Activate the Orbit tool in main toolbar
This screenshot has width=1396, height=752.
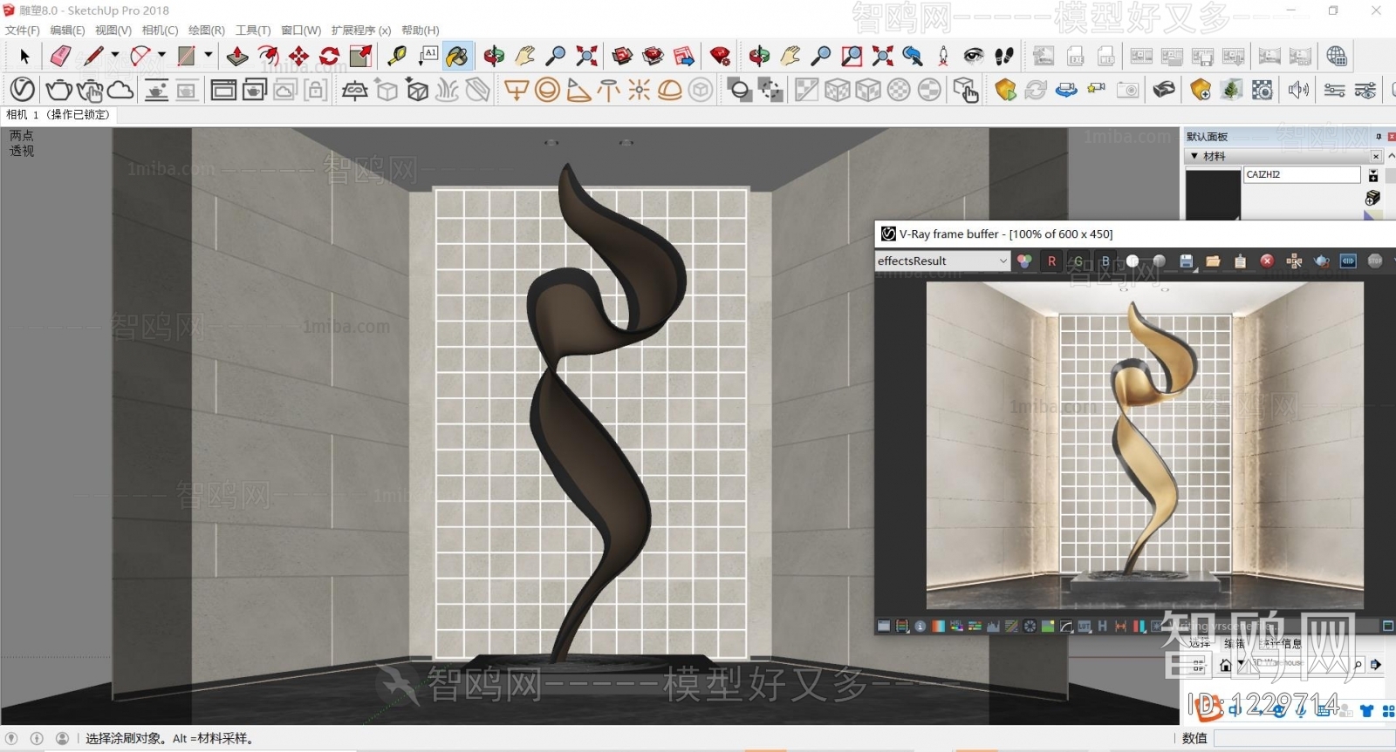point(494,57)
